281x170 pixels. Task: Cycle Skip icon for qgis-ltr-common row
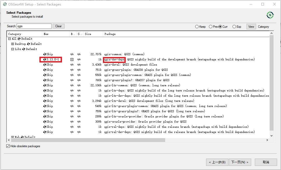pyautogui.click(x=45, y=86)
